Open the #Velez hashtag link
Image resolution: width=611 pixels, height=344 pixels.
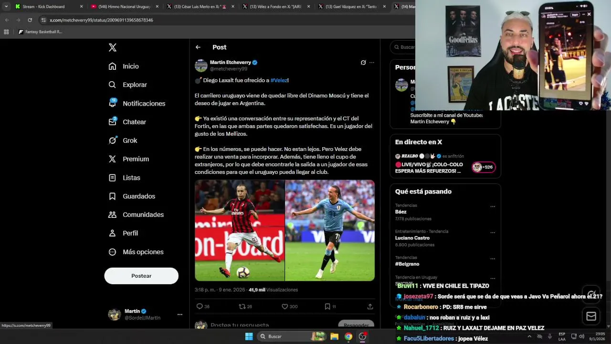coord(279,80)
